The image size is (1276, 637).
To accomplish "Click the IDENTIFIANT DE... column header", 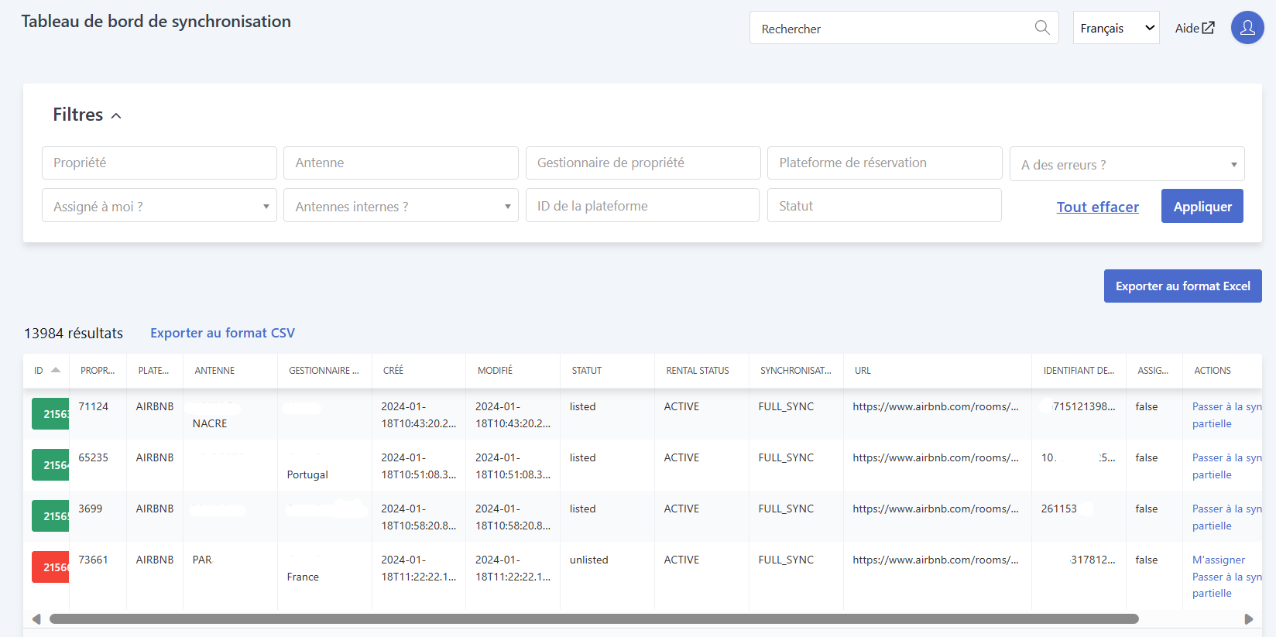I will (x=1079, y=371).
